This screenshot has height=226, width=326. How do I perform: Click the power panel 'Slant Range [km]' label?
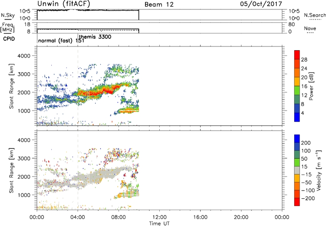pyautogui.click(x=11, y=86)
